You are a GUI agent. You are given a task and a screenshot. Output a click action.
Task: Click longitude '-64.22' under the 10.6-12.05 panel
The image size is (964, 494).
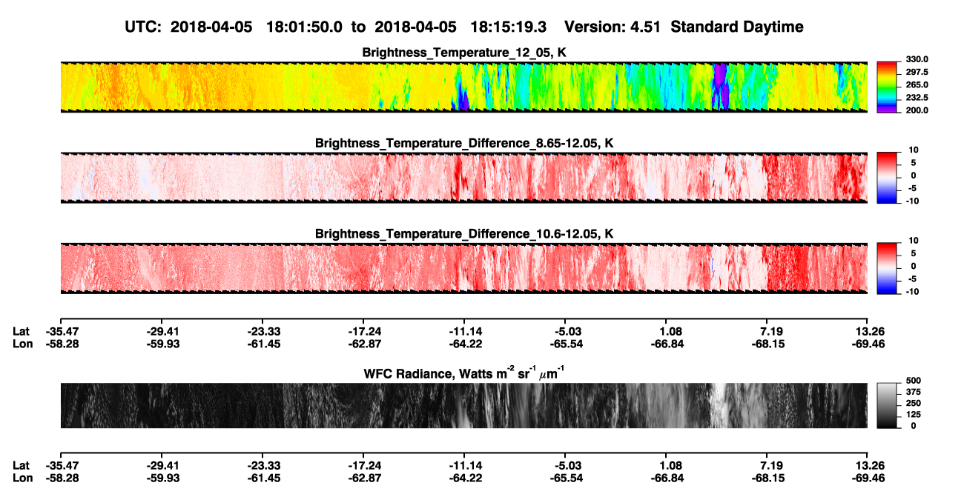point(464,344)
